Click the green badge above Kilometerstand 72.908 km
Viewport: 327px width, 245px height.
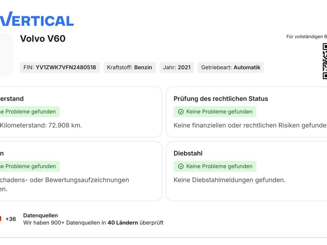29,112
